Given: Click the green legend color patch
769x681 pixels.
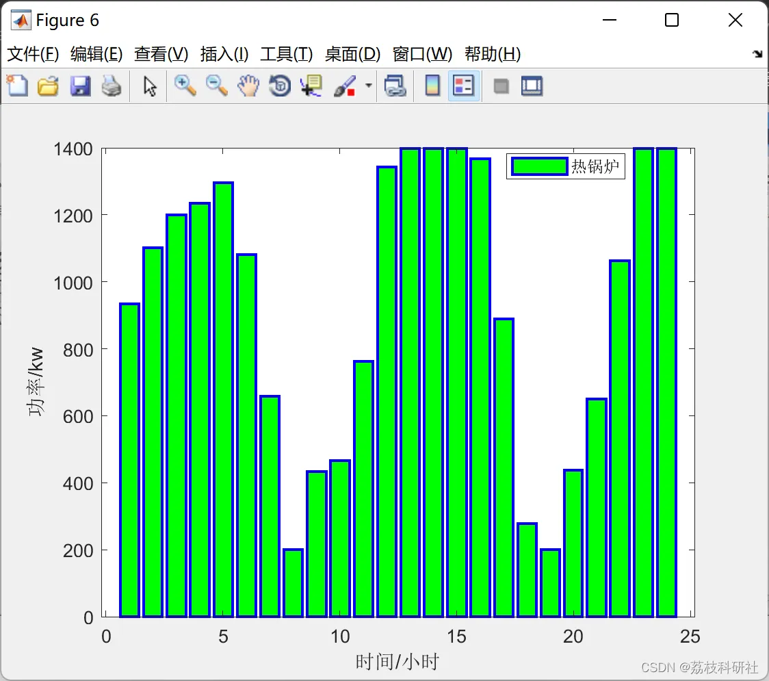Looking at the screenshot, I should pyautogui.click(x=540, y=166).
